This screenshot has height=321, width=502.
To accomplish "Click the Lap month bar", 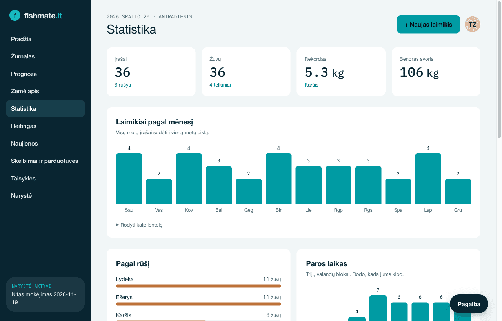I will coord(428,179).
